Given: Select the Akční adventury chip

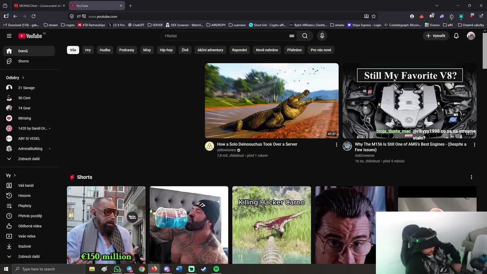Looking at the screenshot, I should pos(210,50).
